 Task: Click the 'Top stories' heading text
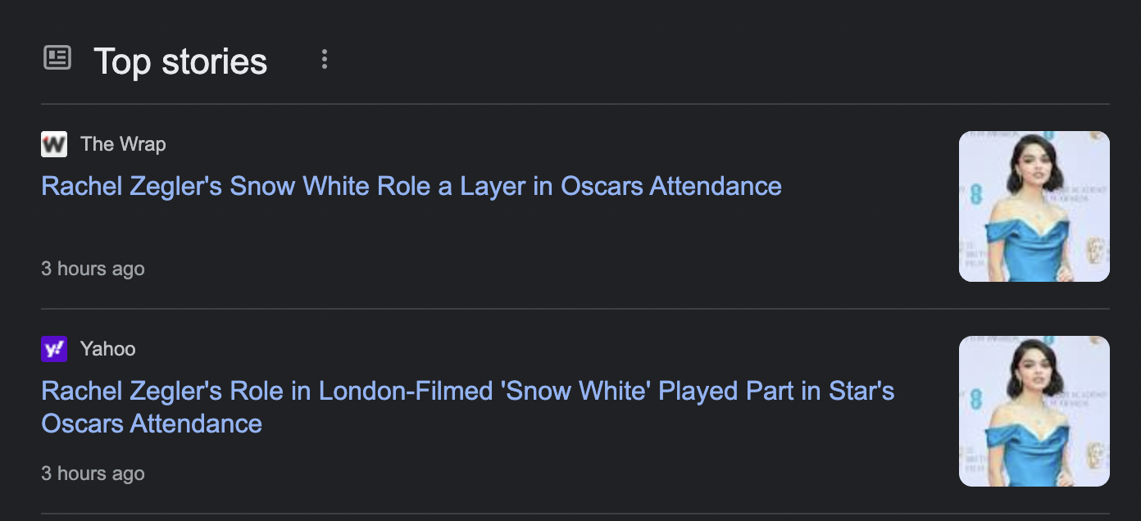click(180, 61)
